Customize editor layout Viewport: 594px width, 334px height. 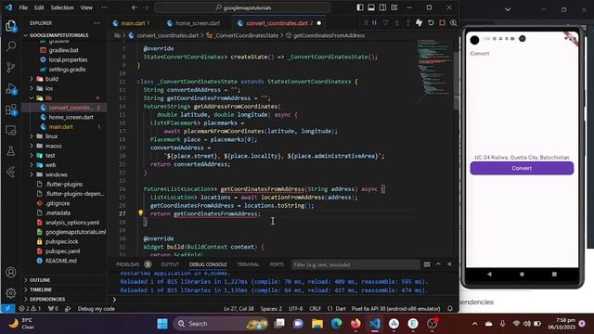394,7
